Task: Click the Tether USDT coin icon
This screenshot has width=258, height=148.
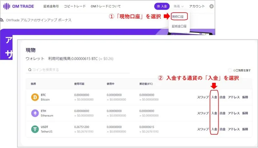Action: click(35, 129)
